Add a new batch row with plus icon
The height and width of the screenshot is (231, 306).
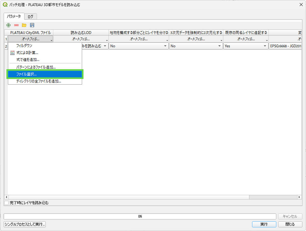(x=9, y=25)
